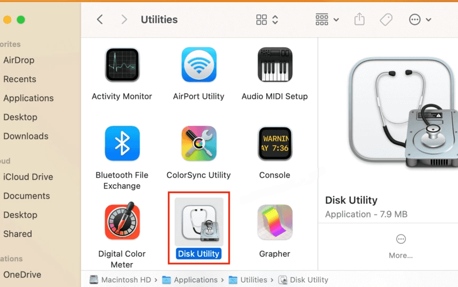Select the Grapher app icon
Viewport: 458px width, 287px height.
275,222
